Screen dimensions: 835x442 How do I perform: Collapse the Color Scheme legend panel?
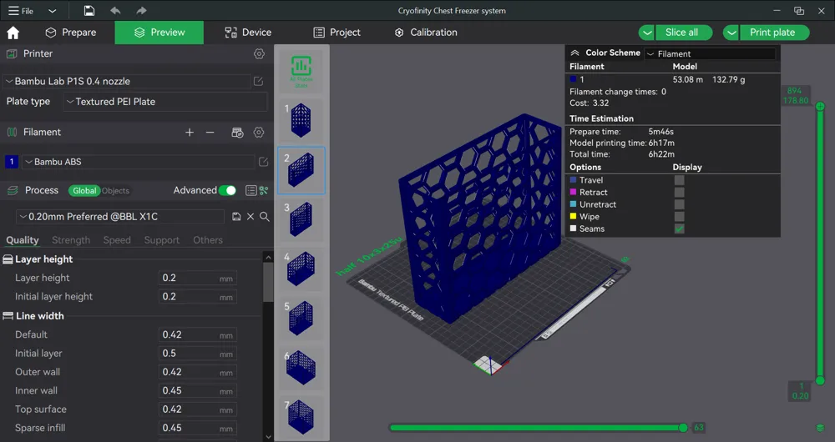tap(574, 53)
